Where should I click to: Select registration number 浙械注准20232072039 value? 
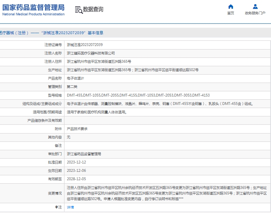tap(85, 45)
